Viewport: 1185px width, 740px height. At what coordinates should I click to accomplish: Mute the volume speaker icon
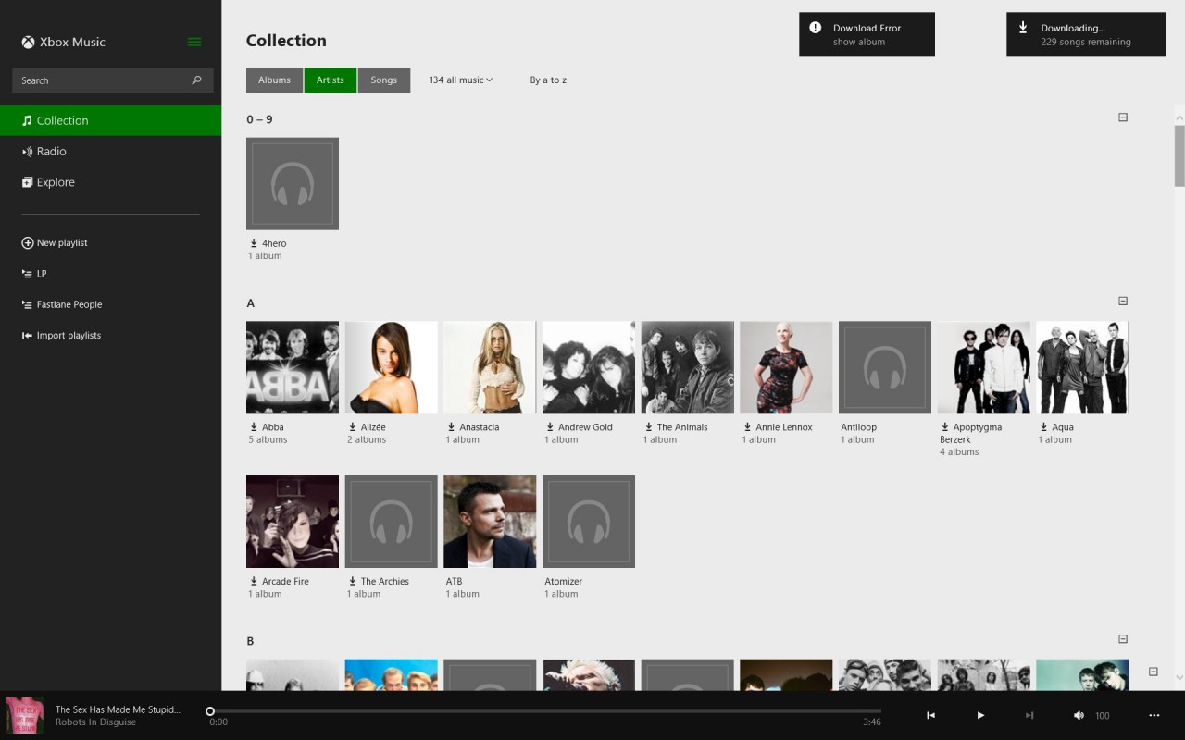pos(1078,715)
